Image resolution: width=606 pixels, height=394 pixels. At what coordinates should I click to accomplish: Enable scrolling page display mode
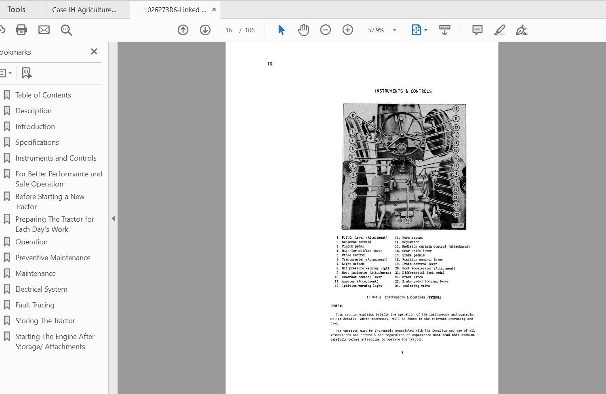click(x=444, y=30)
